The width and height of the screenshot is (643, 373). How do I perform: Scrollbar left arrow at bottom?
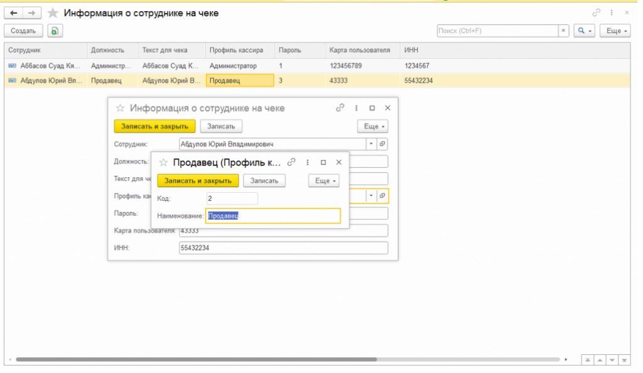click(10, 360)
